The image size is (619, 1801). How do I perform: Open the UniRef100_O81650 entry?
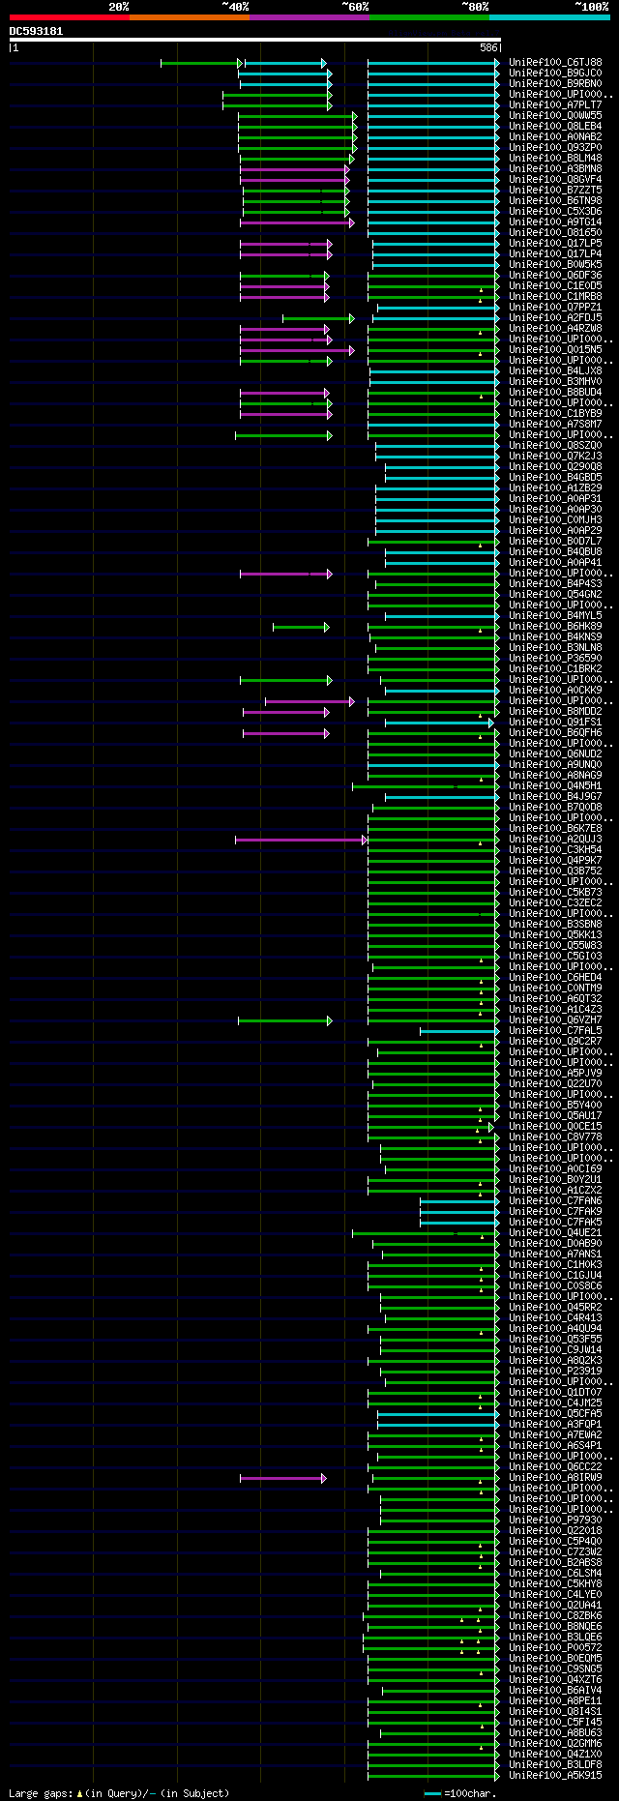(555, 233)
